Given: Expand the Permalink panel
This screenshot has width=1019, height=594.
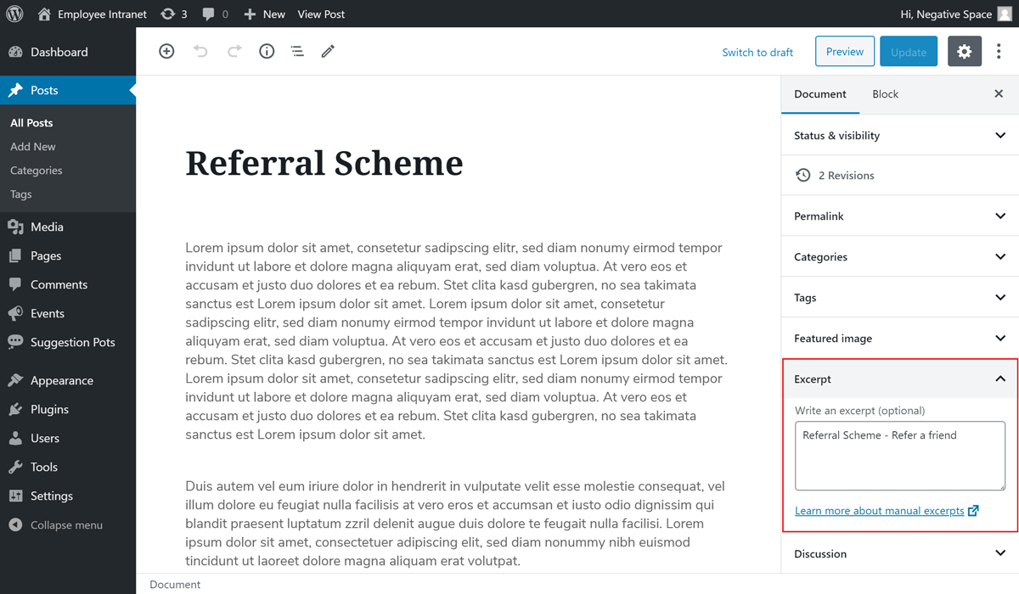Looking at the screenshot, I should pos(899,216).
